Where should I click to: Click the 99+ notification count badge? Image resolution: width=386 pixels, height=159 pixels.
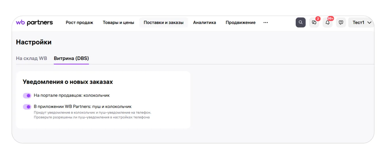(x=331, y=19)
